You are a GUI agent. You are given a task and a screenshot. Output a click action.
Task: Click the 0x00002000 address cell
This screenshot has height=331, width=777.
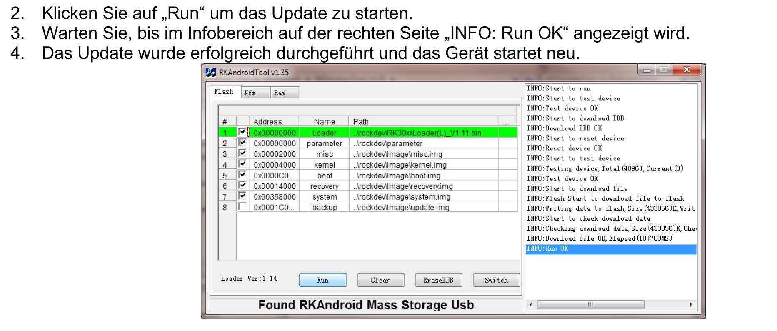(275, 154)
